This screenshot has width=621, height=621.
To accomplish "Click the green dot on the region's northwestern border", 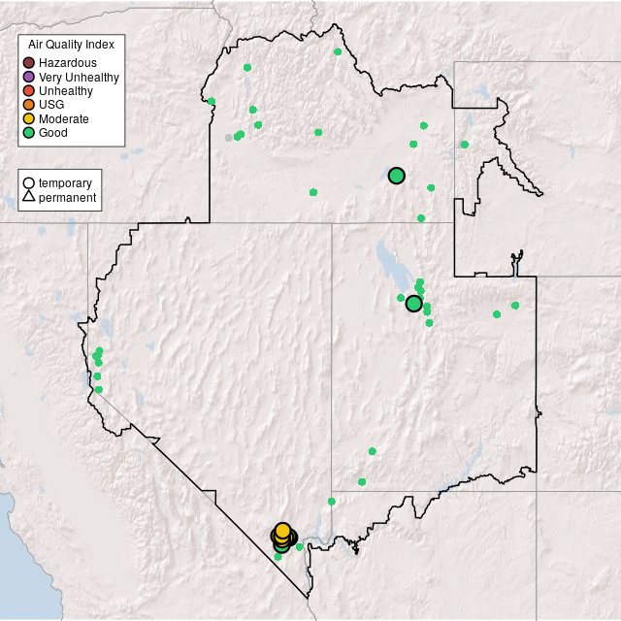I will (x=212, y=101).
